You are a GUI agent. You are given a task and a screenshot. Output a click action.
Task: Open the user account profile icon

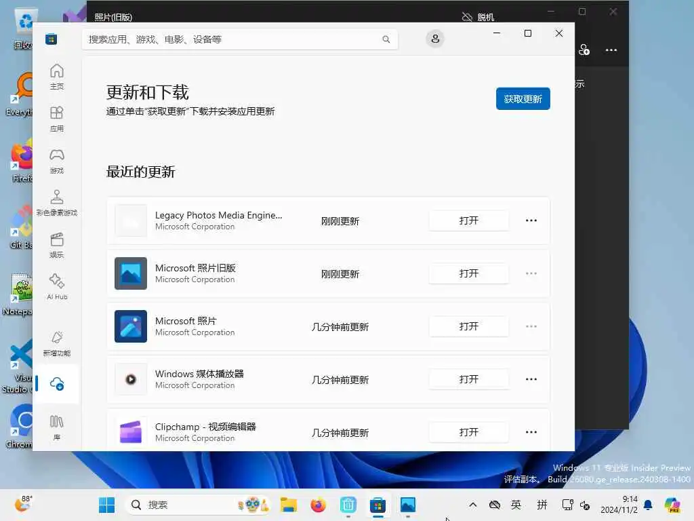coord(435,39)
